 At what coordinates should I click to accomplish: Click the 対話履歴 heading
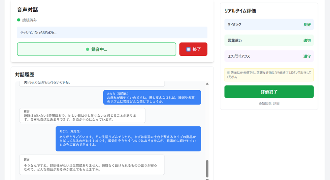pyautogui.click(x=25, y=75)
